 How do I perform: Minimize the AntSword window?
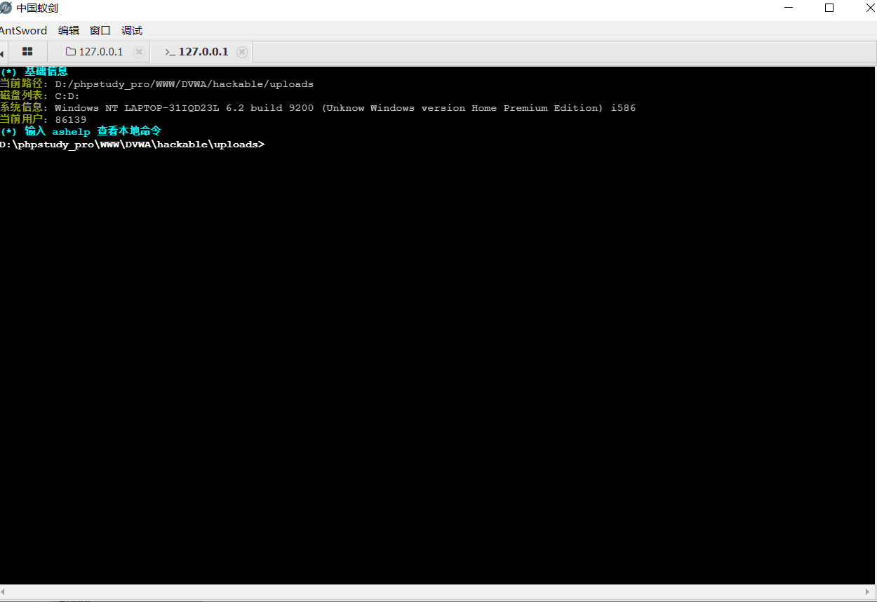coord(789,8)
